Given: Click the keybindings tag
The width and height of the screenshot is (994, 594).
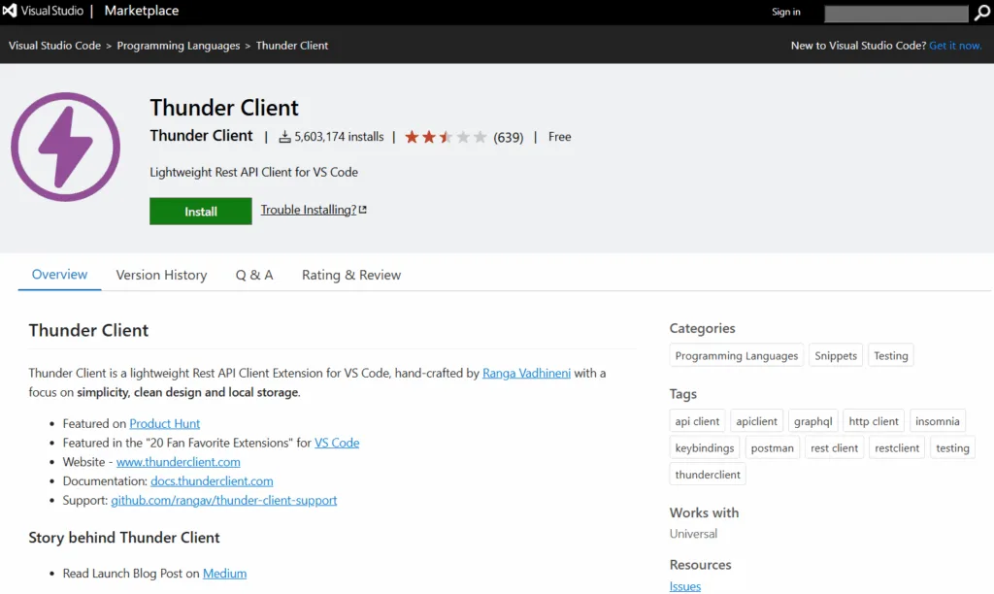Looking at the screenshot, I should [x=705, y=447].
